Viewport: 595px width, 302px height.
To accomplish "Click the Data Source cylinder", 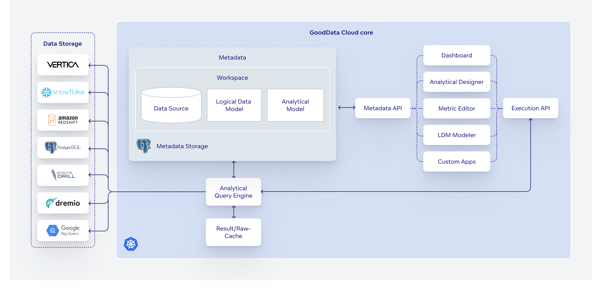I will (171, 105).
